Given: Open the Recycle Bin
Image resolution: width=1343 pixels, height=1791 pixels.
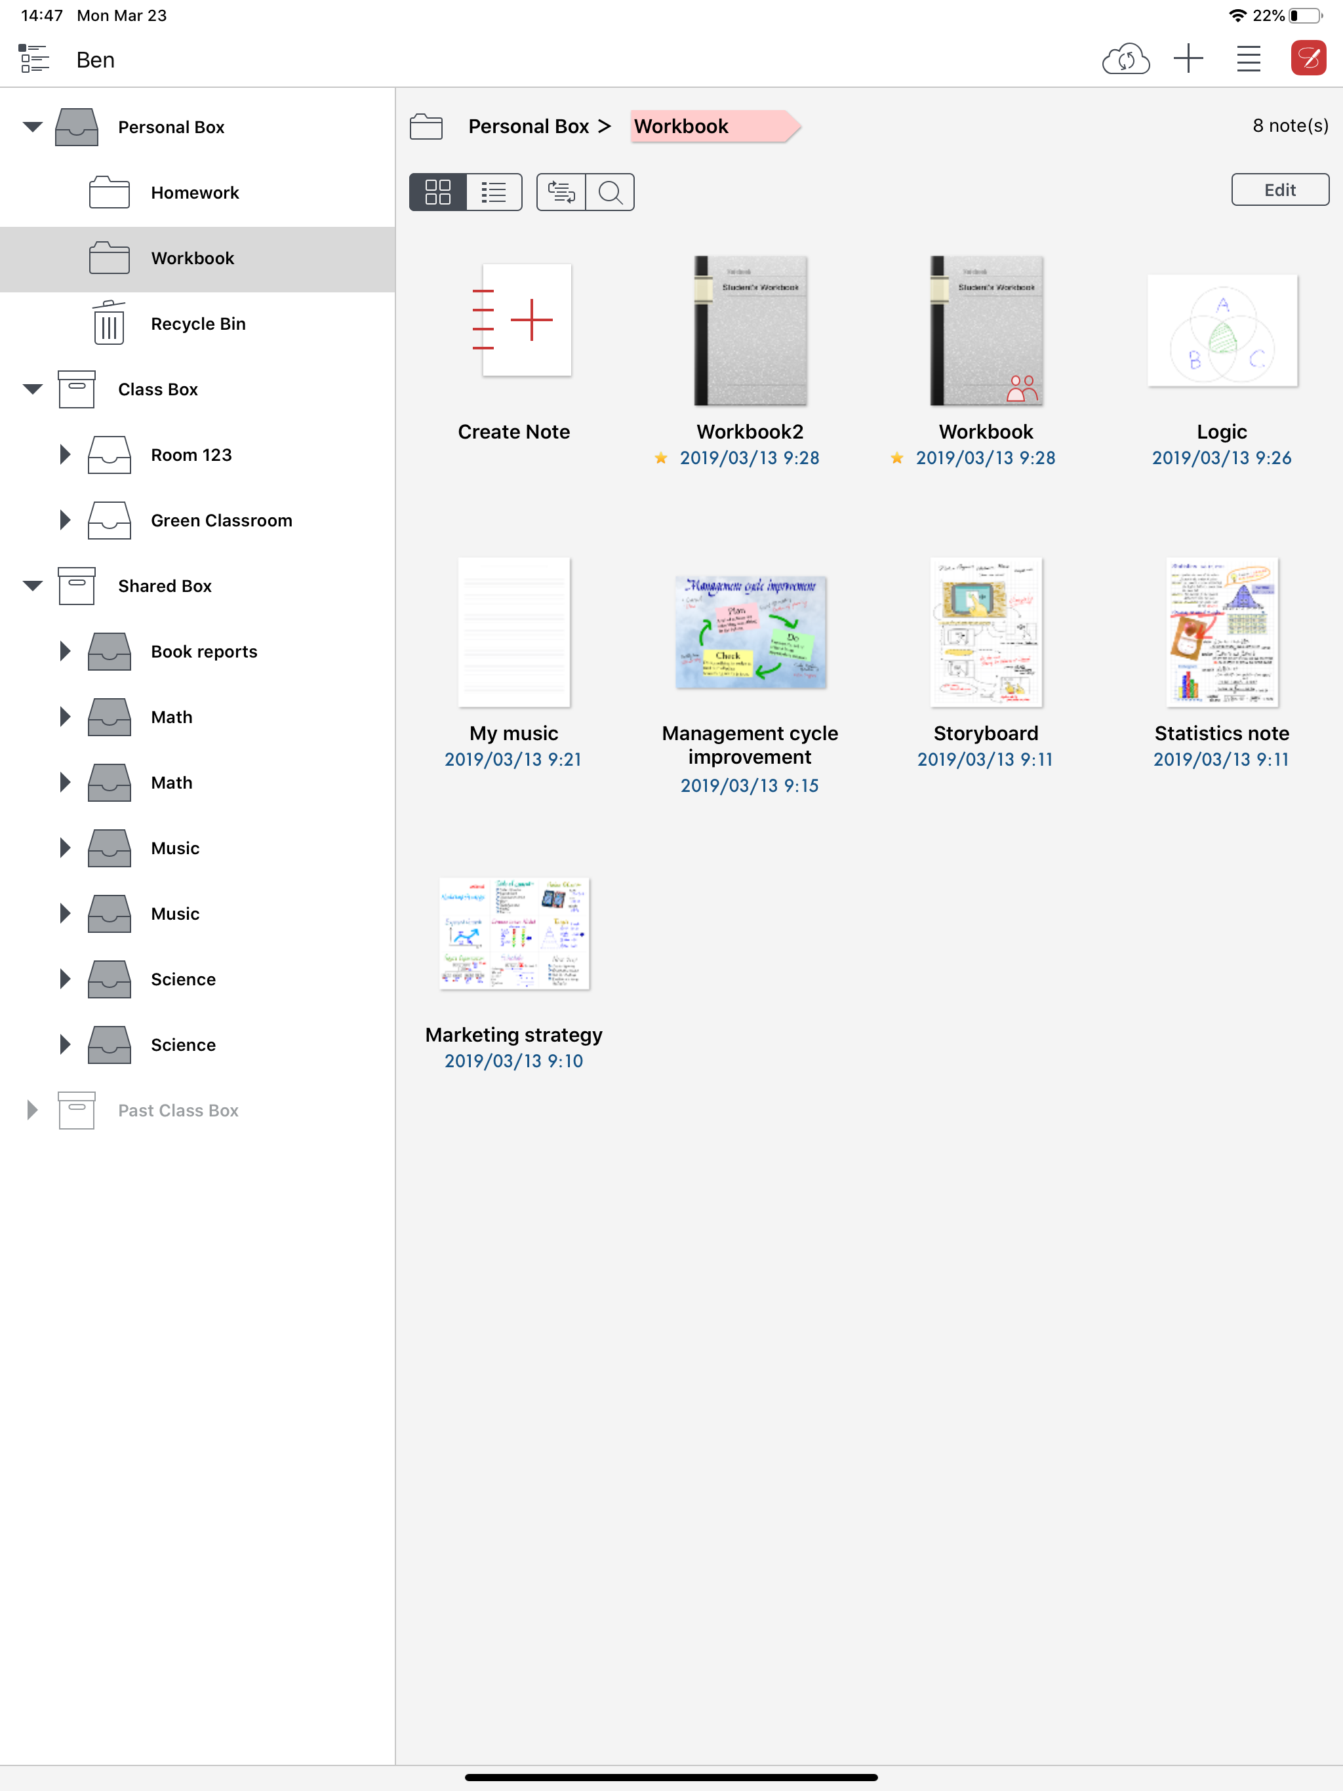Looking at the screenshot, I should point(197,324).
